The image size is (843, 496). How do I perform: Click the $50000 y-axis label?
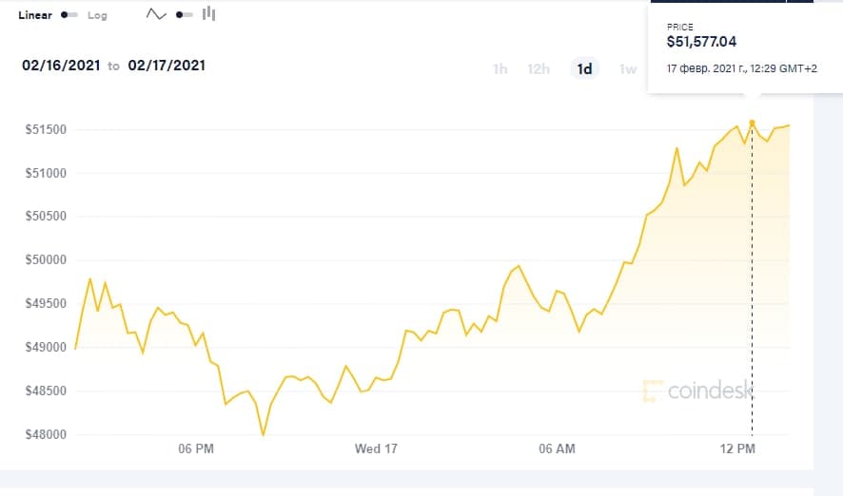pyautogui.click(x=45, y=260)
